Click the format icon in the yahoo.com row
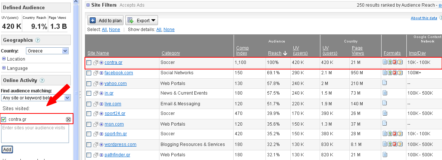The image size is (442, 160). (385, 82)
